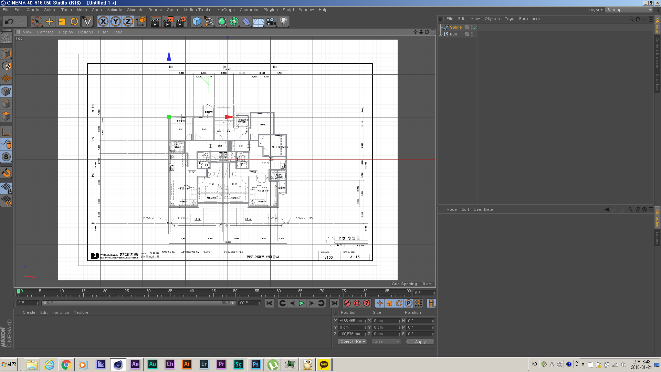This screenshot has width=661, height=372.
Task: Add a Camera object
Action: click(271, 21)
